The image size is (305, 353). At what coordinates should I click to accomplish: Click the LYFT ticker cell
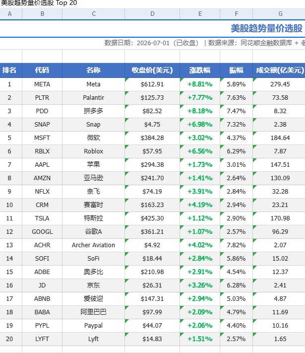pos(42,339)
